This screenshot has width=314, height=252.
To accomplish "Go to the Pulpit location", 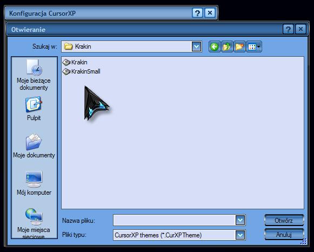I will [x=34, y=108].
